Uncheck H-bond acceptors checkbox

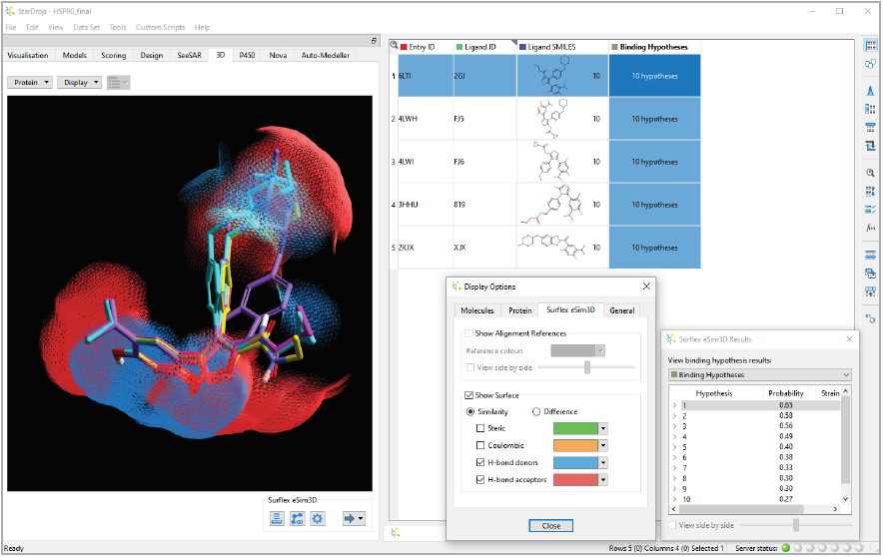click(480, 480)
